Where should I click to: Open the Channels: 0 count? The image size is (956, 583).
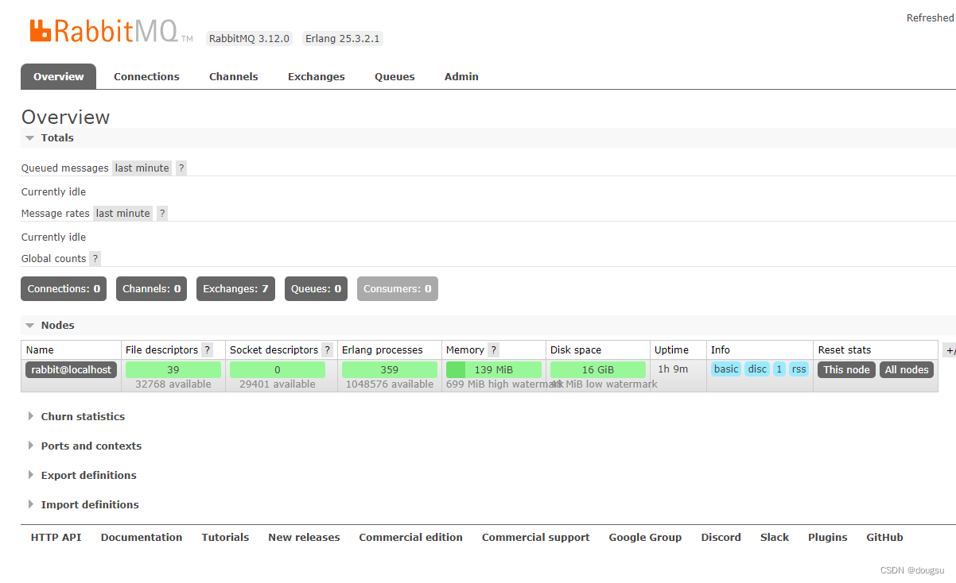[x=152, y=289]
